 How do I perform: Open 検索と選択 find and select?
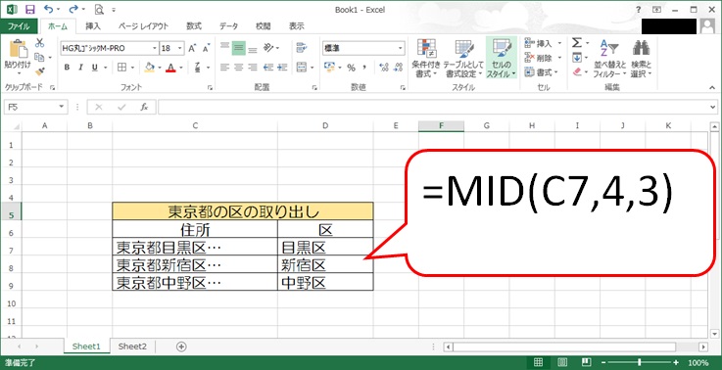642,59
